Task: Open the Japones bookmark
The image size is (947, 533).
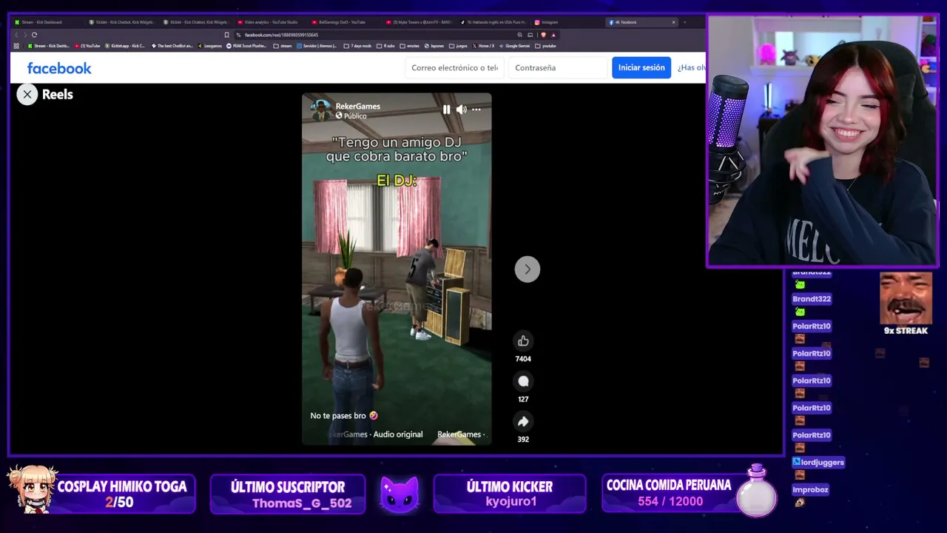Action: pyautogui.click(x=434, y=46)
